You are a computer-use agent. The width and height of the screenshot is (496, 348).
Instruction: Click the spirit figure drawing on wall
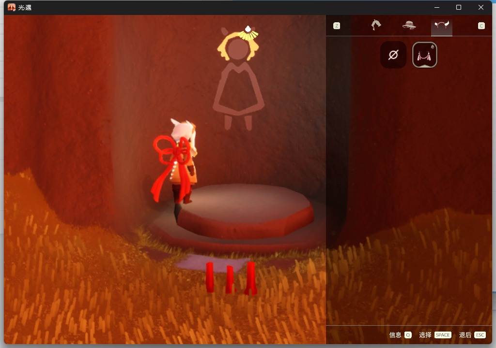pyautogui.click(x=238, y=78)
